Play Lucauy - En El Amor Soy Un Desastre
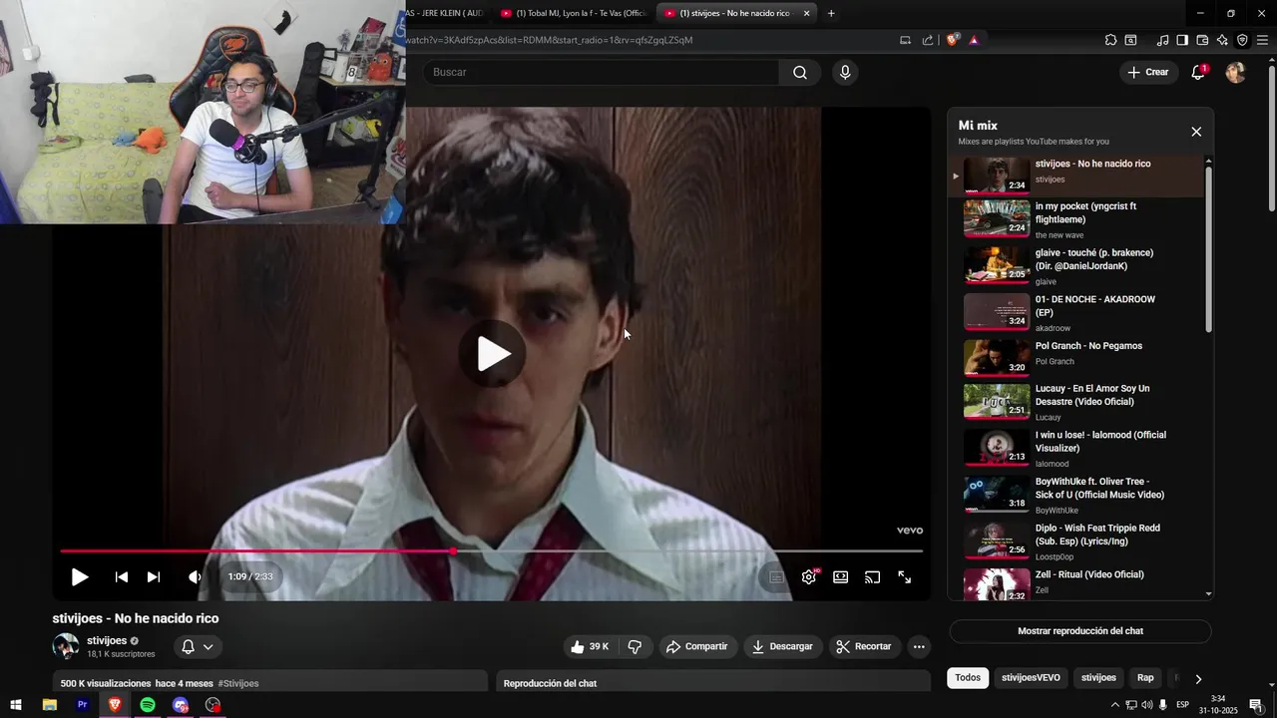This screenshot has height=718, width=1277. pyautogui.click(x=1076, y=403)
